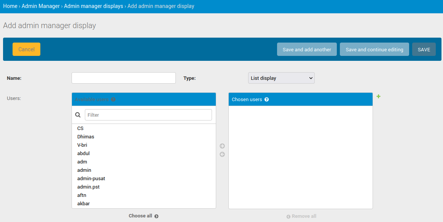Click Save and add another

pos(307,49)
